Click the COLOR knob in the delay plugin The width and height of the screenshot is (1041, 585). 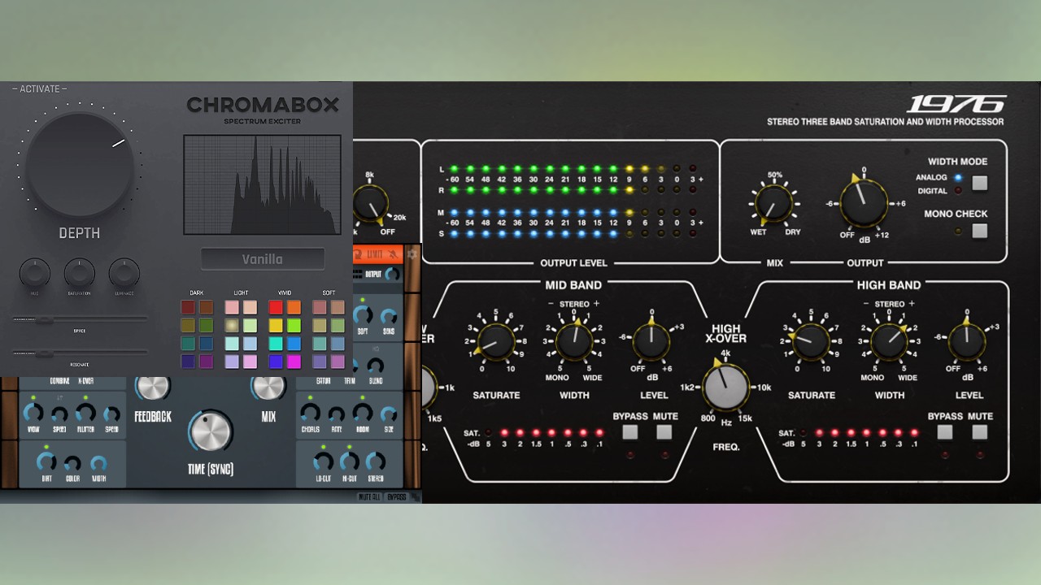[72, 464]
